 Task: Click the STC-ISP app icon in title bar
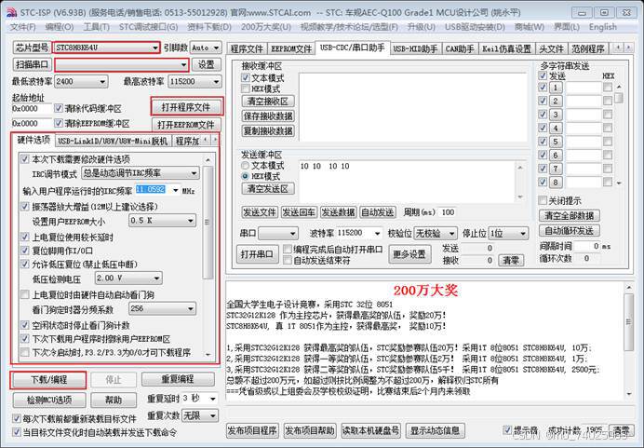click(x=11, y=13)
